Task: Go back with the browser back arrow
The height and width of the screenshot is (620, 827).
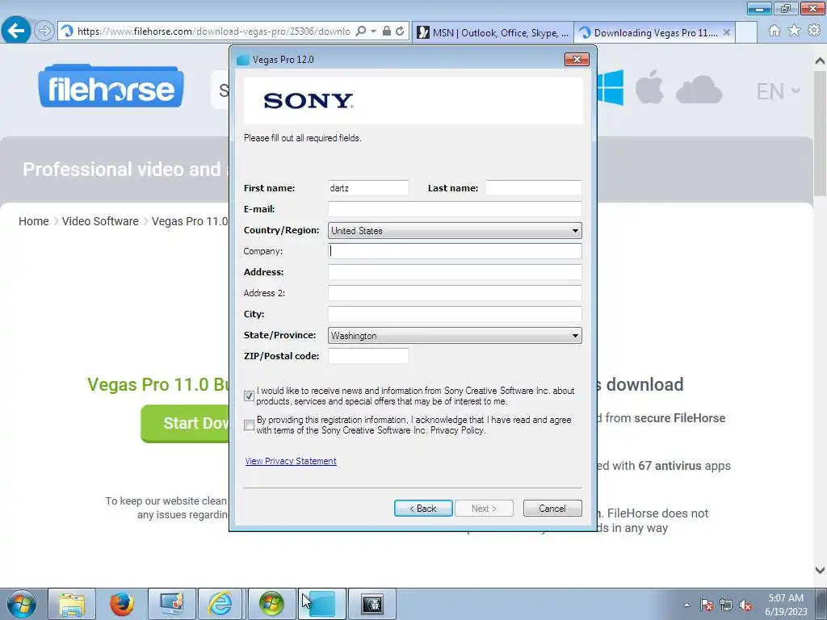Action: (16, 31)
